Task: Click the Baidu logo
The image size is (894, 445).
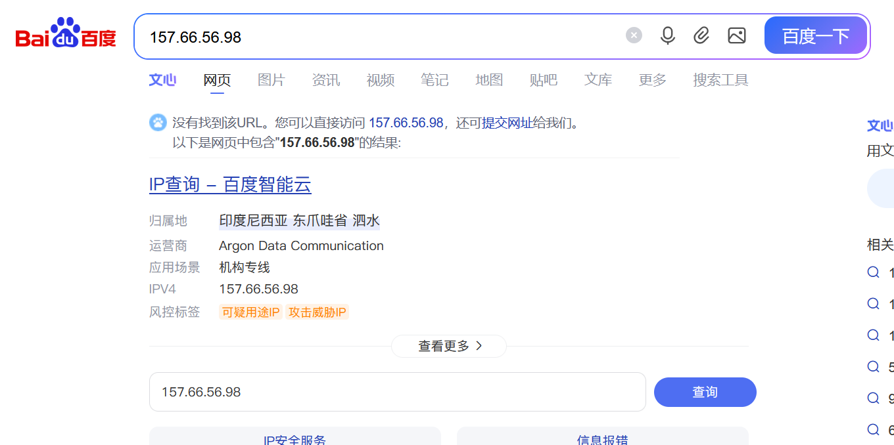Action: 64,32
